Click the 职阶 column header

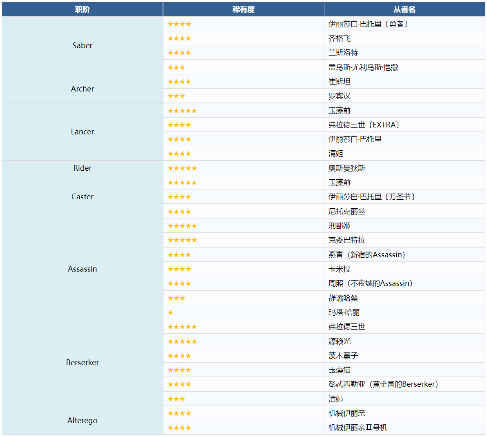(x=82, y=9)
